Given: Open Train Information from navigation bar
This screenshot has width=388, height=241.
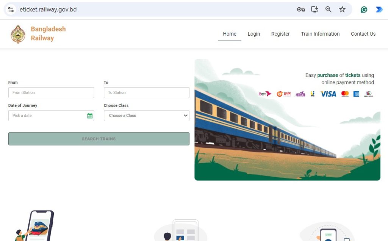Looking at the screenshot, I should pyautogui.click(x=320, y=34).
